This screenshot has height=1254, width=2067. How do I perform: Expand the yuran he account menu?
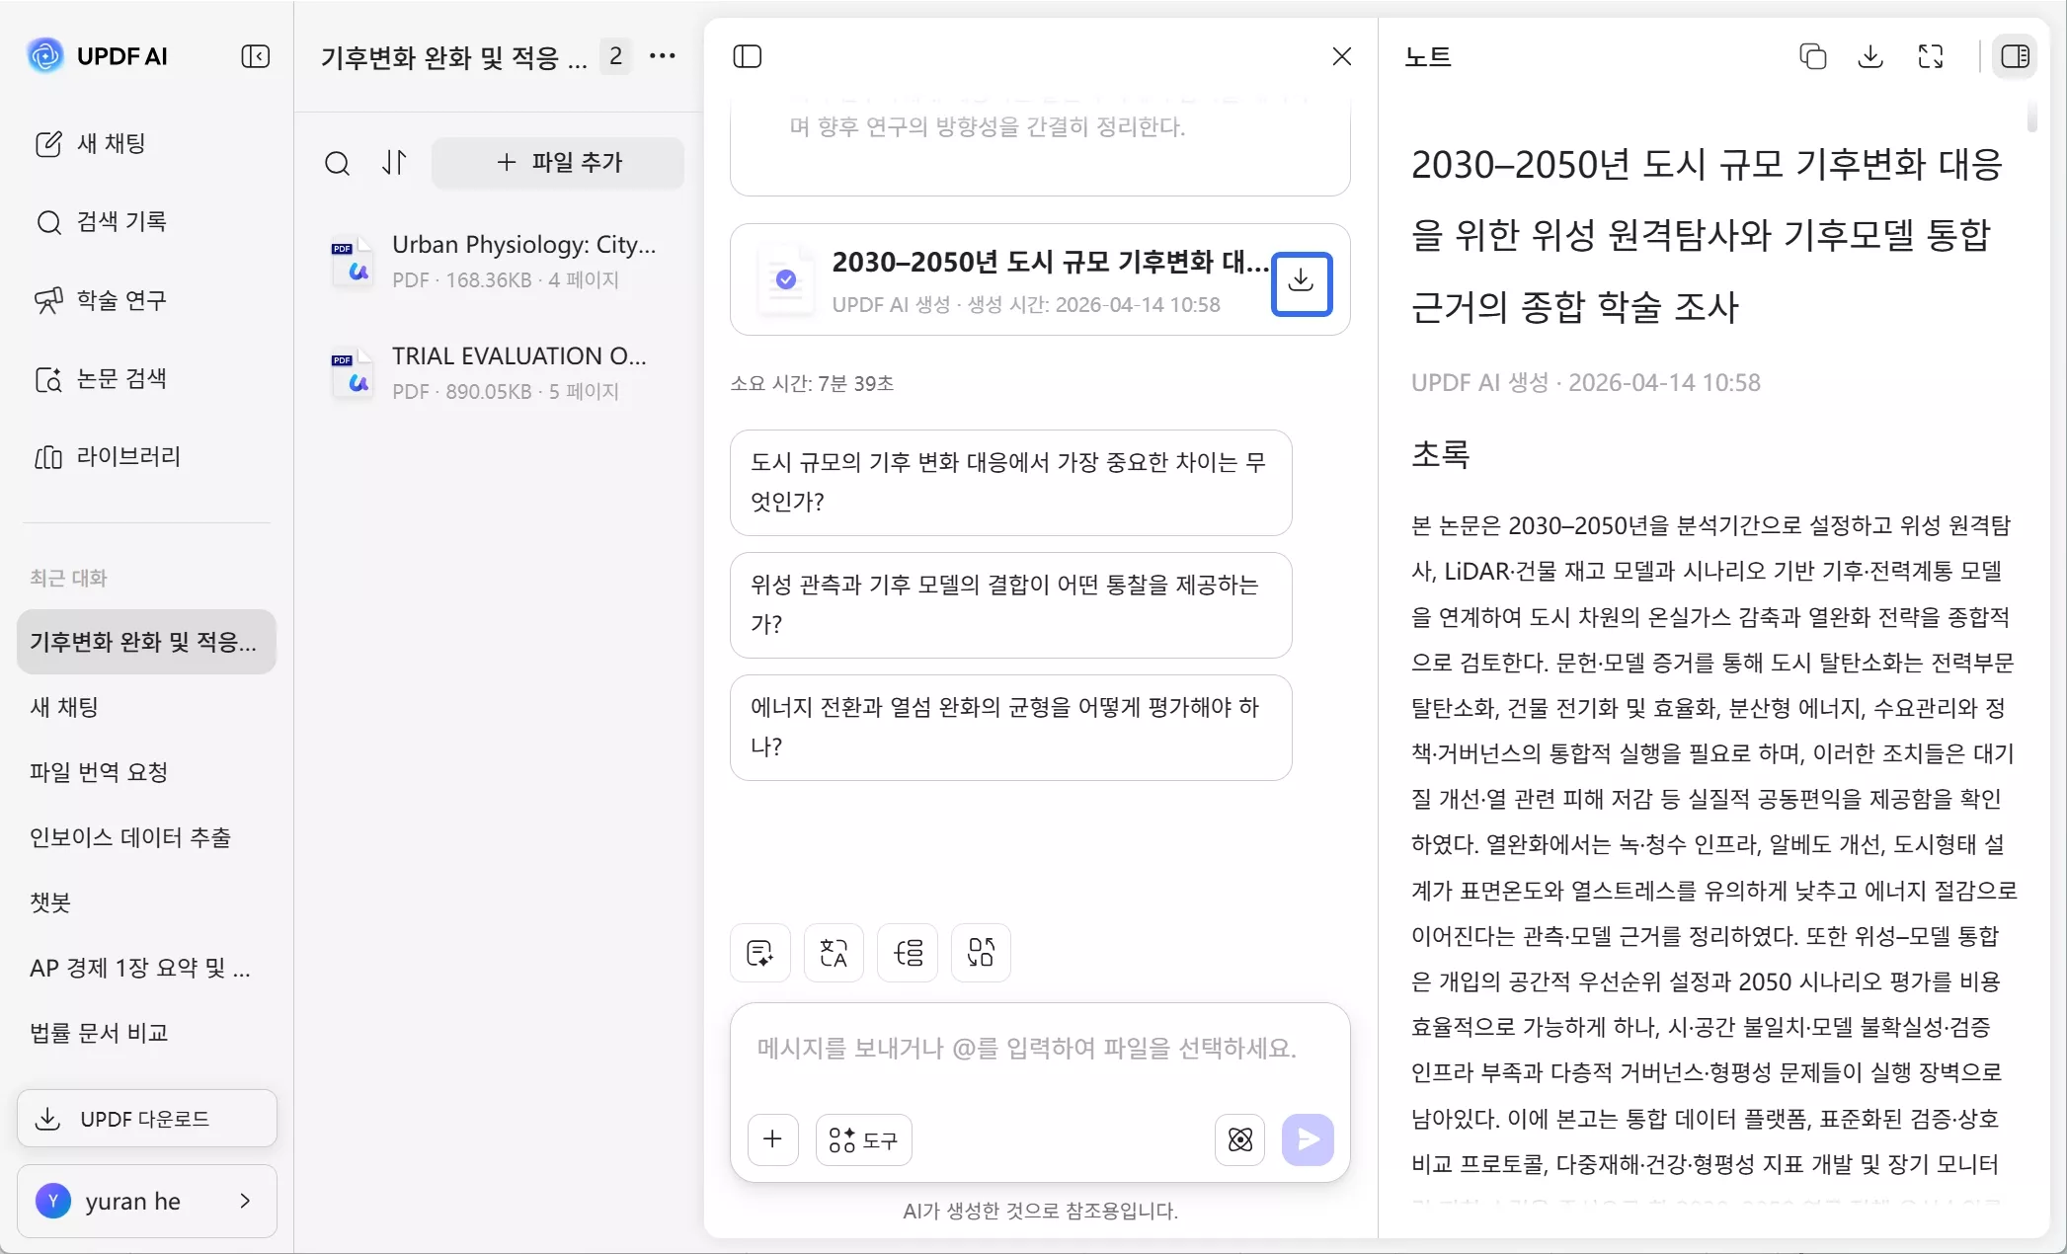(x=146, y=1201)
